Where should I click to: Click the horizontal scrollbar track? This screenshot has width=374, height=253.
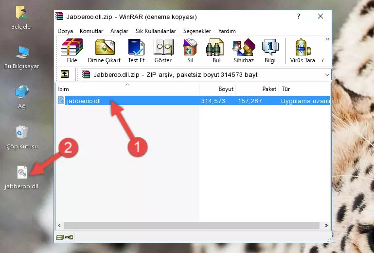191,225
